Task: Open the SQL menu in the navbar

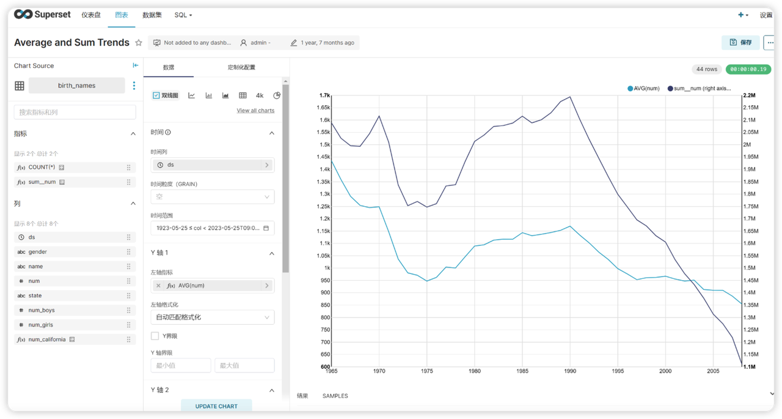Action: pos(183,15)
